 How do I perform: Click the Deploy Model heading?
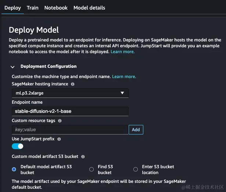coord(34,30)
